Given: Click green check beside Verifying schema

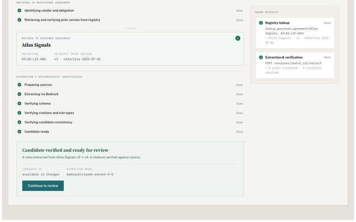Looking at the screenshot, I should [x=19, y=104].
